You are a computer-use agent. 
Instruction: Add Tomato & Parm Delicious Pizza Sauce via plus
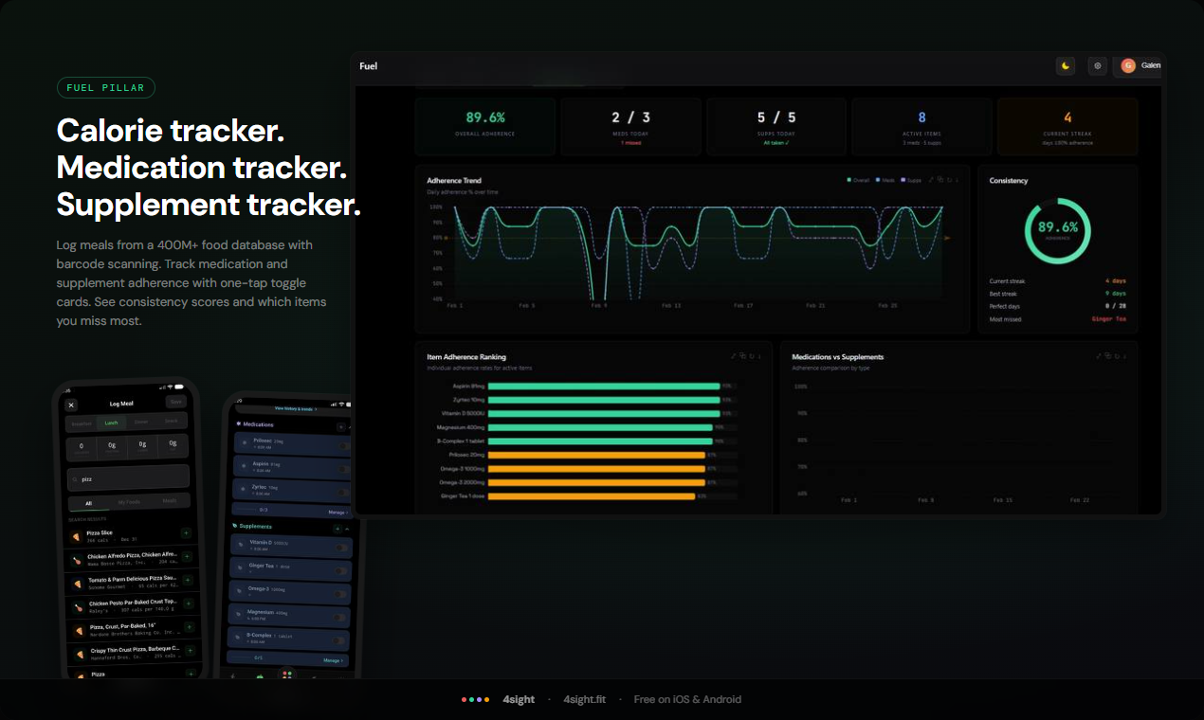(x=188, y=580)
